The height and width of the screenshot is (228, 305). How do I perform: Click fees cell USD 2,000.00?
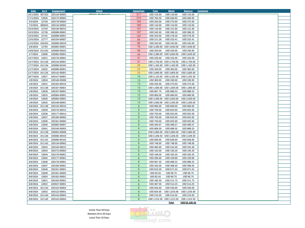click(155, 103)
